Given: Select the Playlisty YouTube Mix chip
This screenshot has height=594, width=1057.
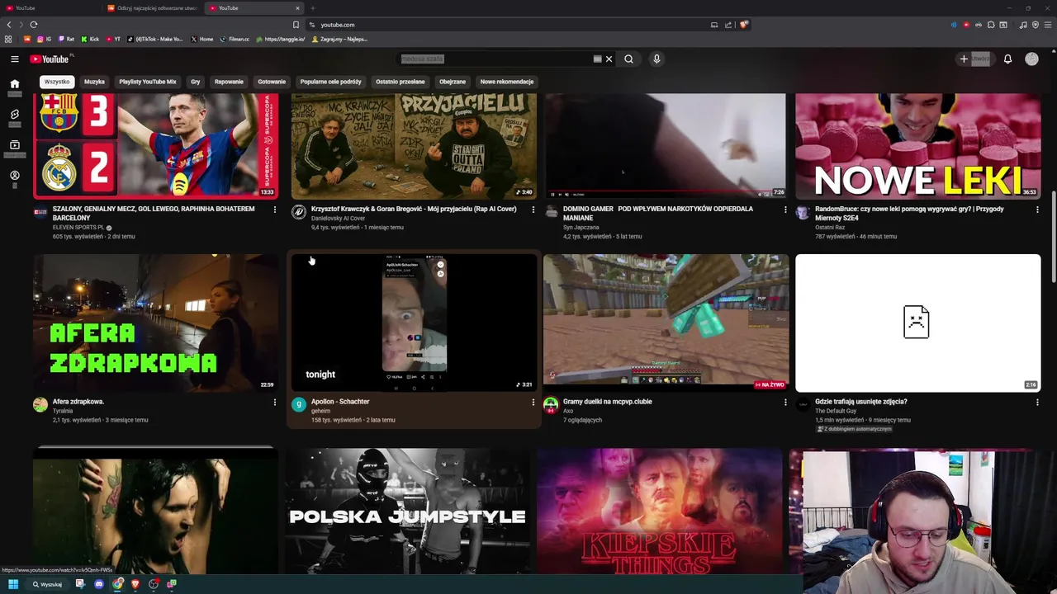Looking at the screenshot, I should point(148,82).
